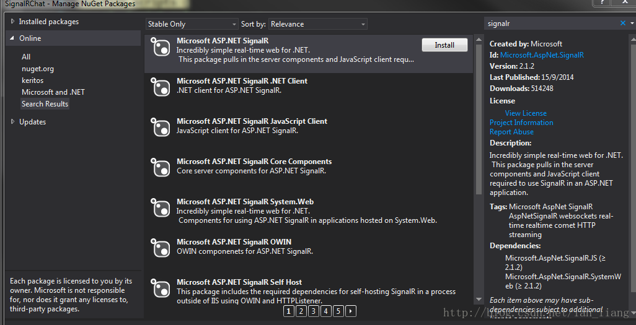Expand the Installed packages section

[x=12, y=21]
